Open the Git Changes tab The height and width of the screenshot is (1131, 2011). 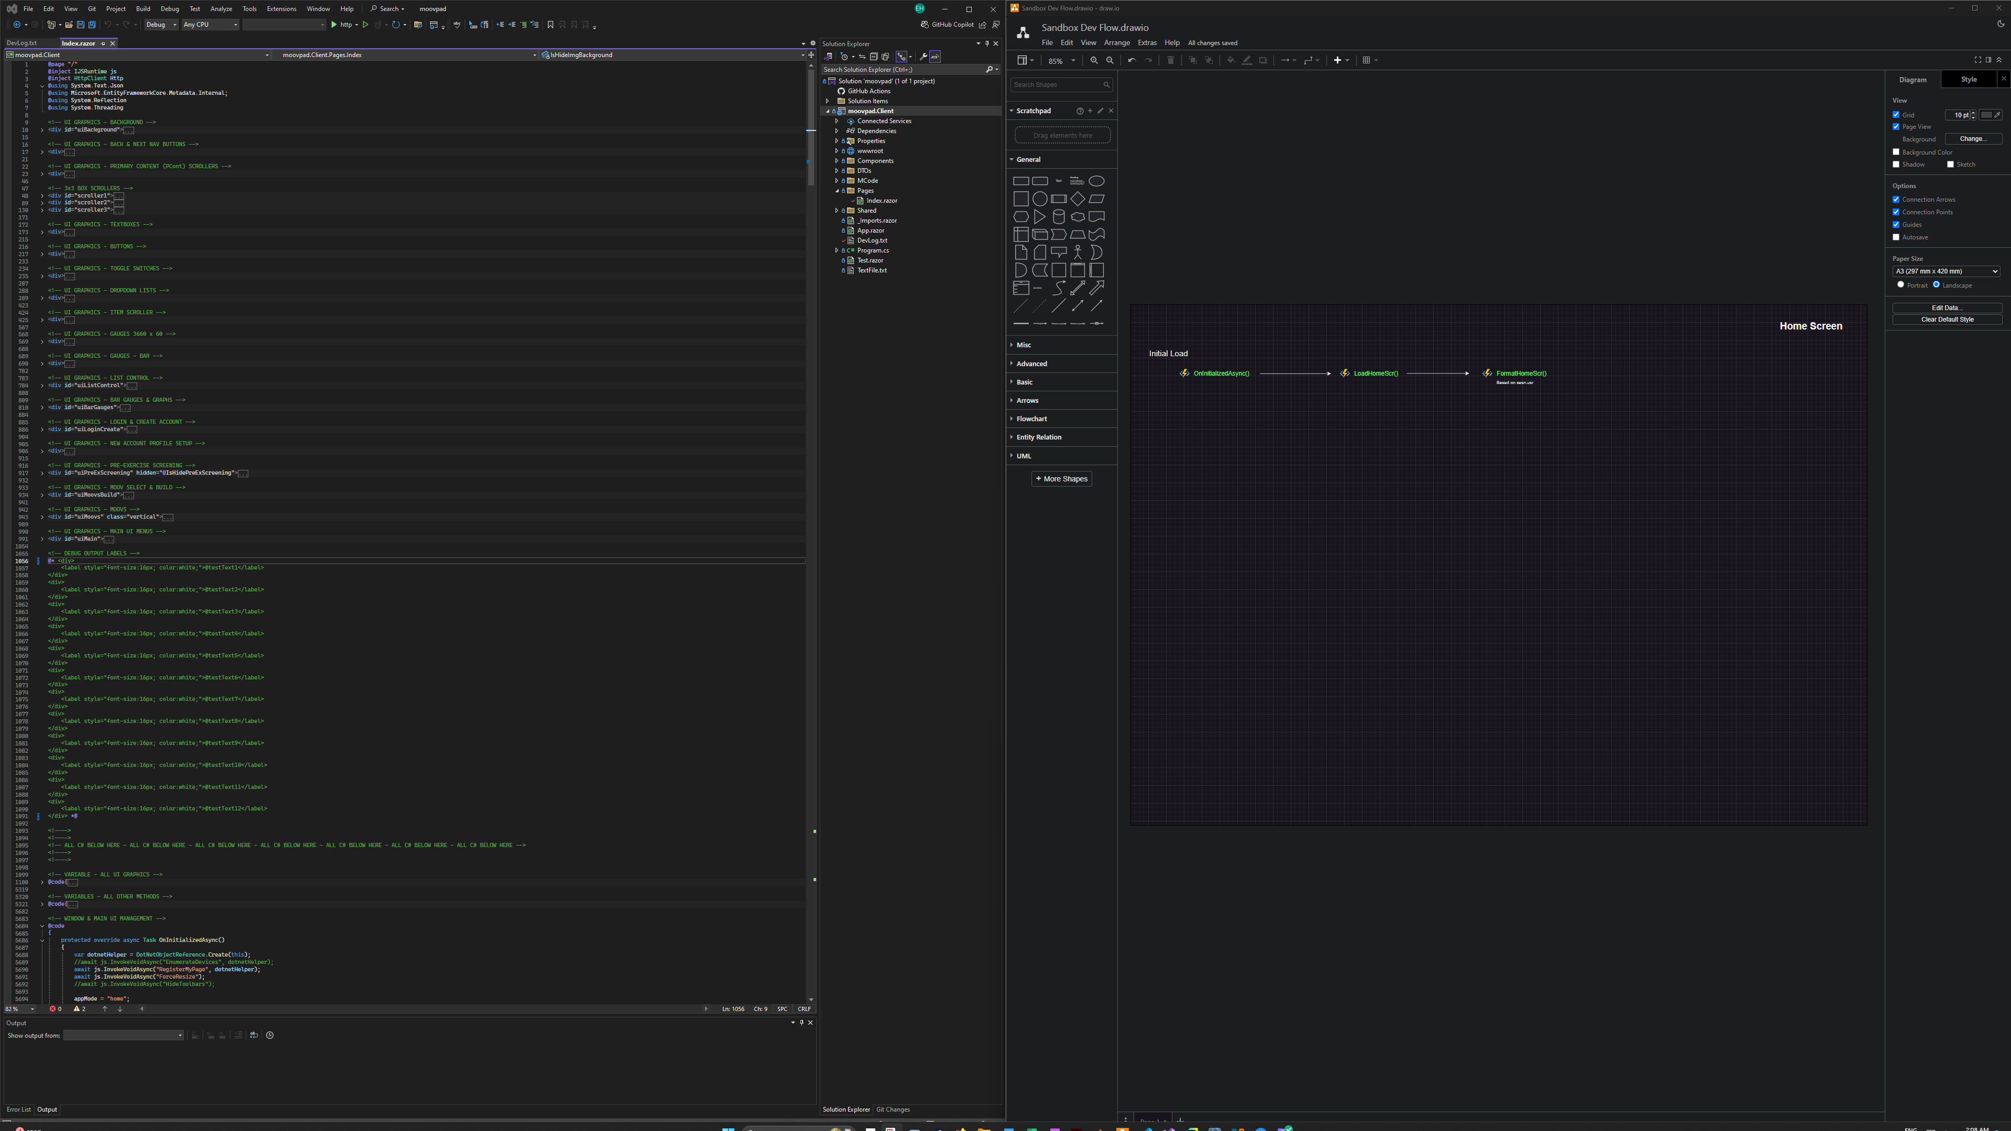(x=892, y=1109)
